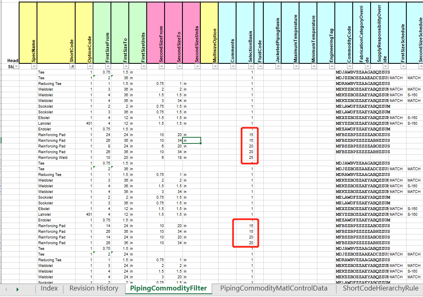Image resolution: width=423 pixels, height=297 pixels.
Task: Open the SelectionBasis filter dropdown
Action: 251,66
